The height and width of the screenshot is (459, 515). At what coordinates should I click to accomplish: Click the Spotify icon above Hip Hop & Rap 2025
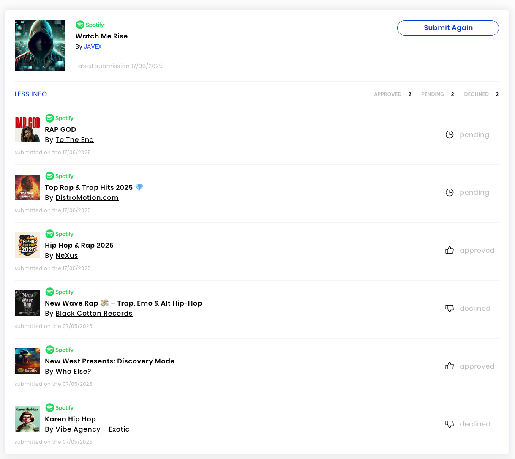(60, 234)
